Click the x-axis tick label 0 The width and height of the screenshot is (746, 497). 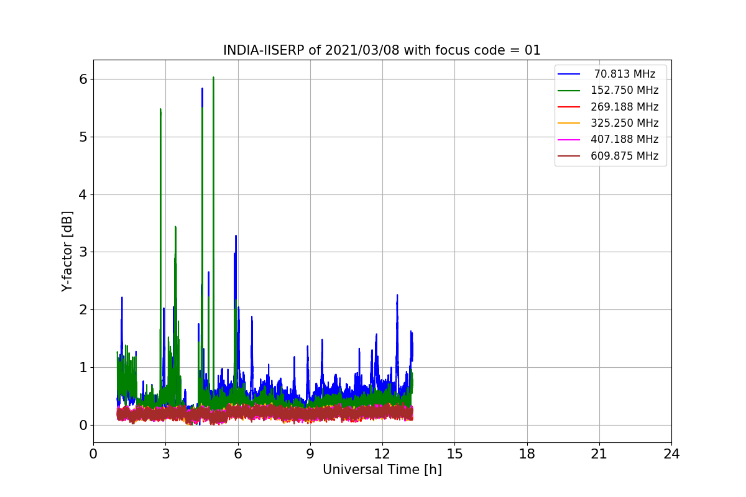pos(93,454)
